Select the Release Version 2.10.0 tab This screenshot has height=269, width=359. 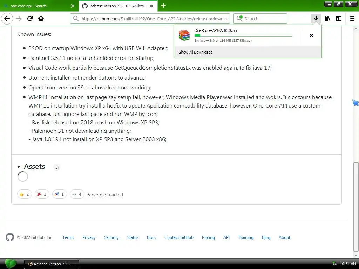(x=118, y=6)
